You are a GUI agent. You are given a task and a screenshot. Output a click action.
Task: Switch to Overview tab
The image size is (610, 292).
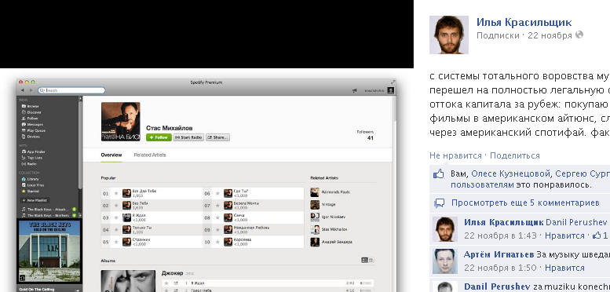click(x=111, y=155)
